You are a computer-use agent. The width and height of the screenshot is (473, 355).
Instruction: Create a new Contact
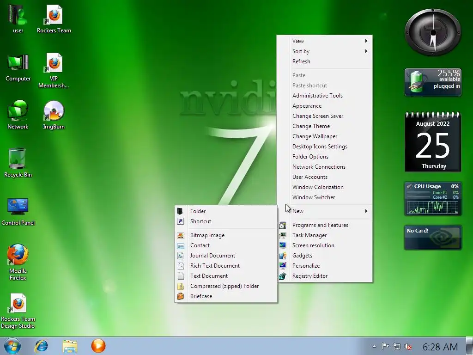(x=226, y=245)
